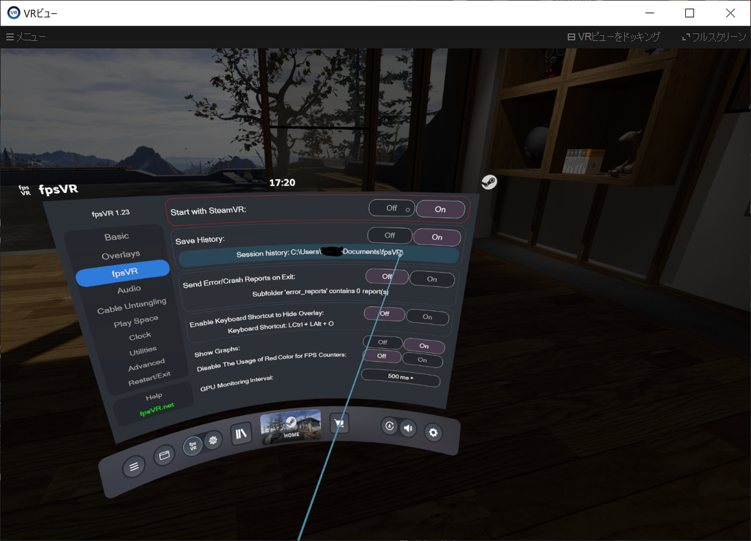Open the メニュー menu

coord(26,37)
